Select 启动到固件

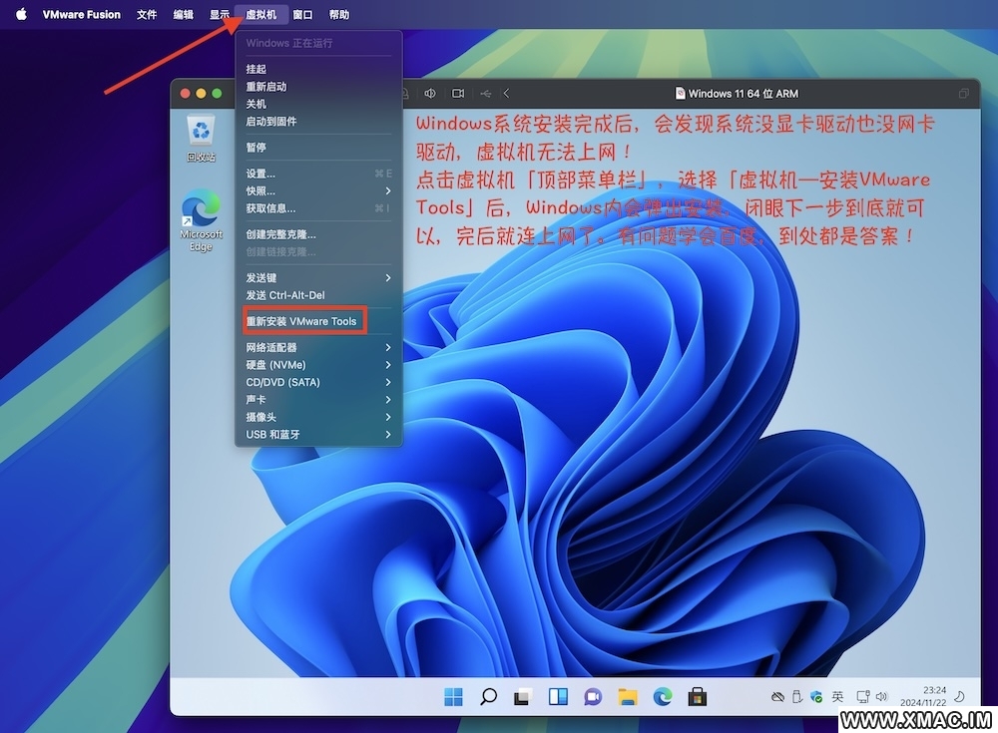(318, 121)
